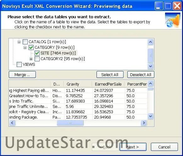The width and height of the screenshot is (183, 156).
Task: Click the Cancel button
Action: click(x=164, y=147)
